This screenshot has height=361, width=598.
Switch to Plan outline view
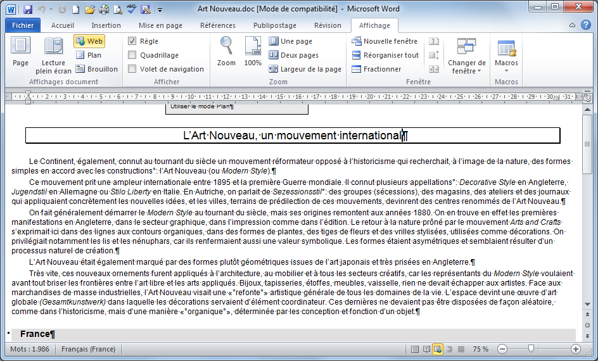click(x=89, y=55)
